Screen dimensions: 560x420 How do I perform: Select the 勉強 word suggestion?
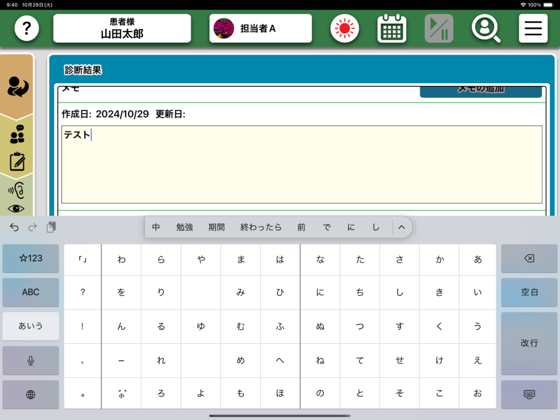click(x=184, y=227)
